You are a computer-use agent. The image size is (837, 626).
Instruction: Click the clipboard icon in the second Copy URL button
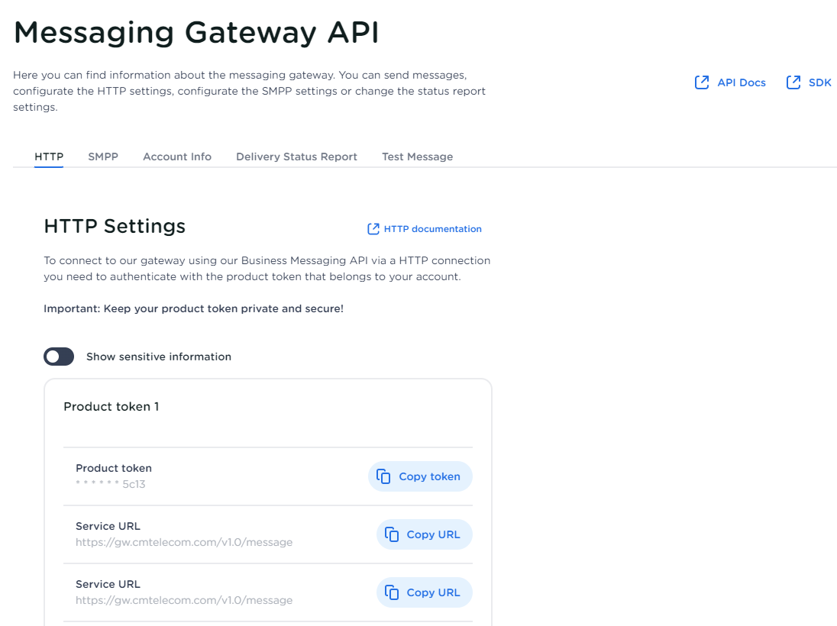392,592
